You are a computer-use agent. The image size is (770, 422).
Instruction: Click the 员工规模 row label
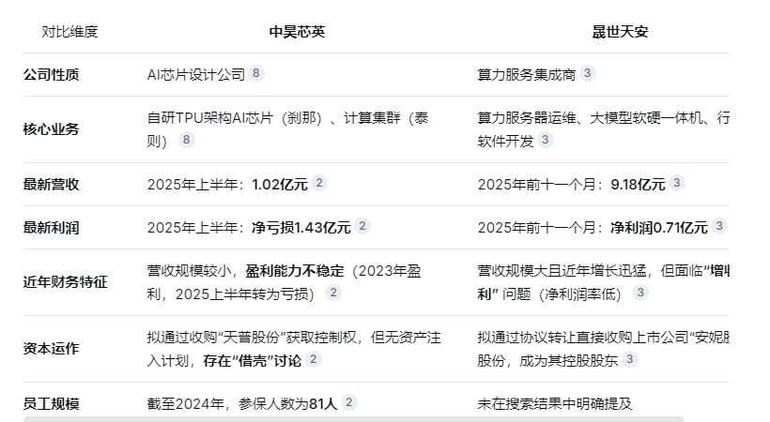click(x=51, y=404)
